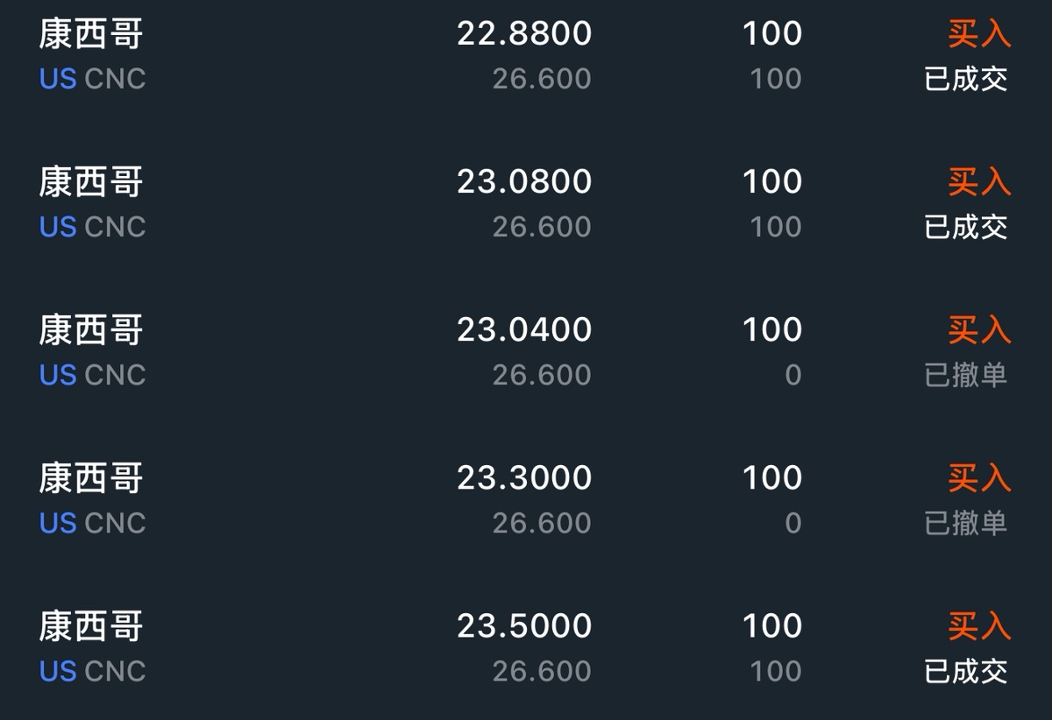Image resolution: width=1052 pixels, height=720 pixels.
Task: Select 已撤单 status of the 23.3000 order
Action: coord(966,523)
